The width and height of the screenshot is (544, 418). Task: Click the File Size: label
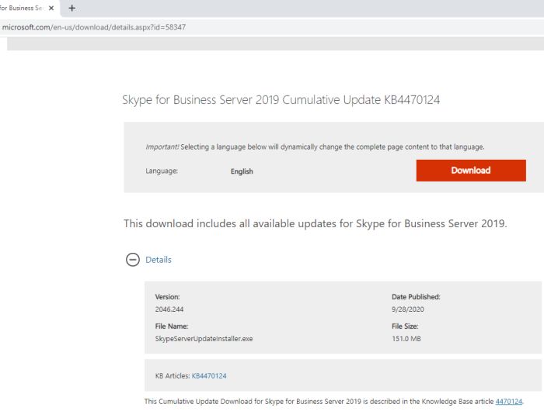(x=405, y=326)
